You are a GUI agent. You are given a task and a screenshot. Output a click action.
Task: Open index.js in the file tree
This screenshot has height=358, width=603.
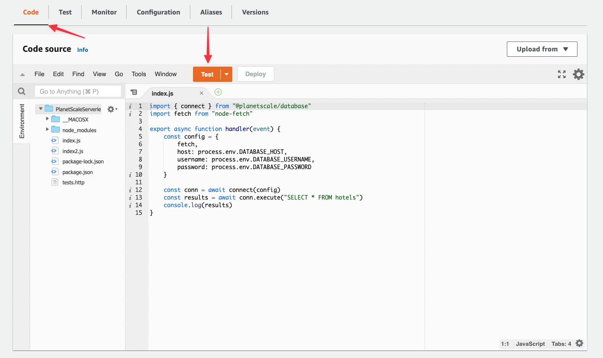point(71,141)
